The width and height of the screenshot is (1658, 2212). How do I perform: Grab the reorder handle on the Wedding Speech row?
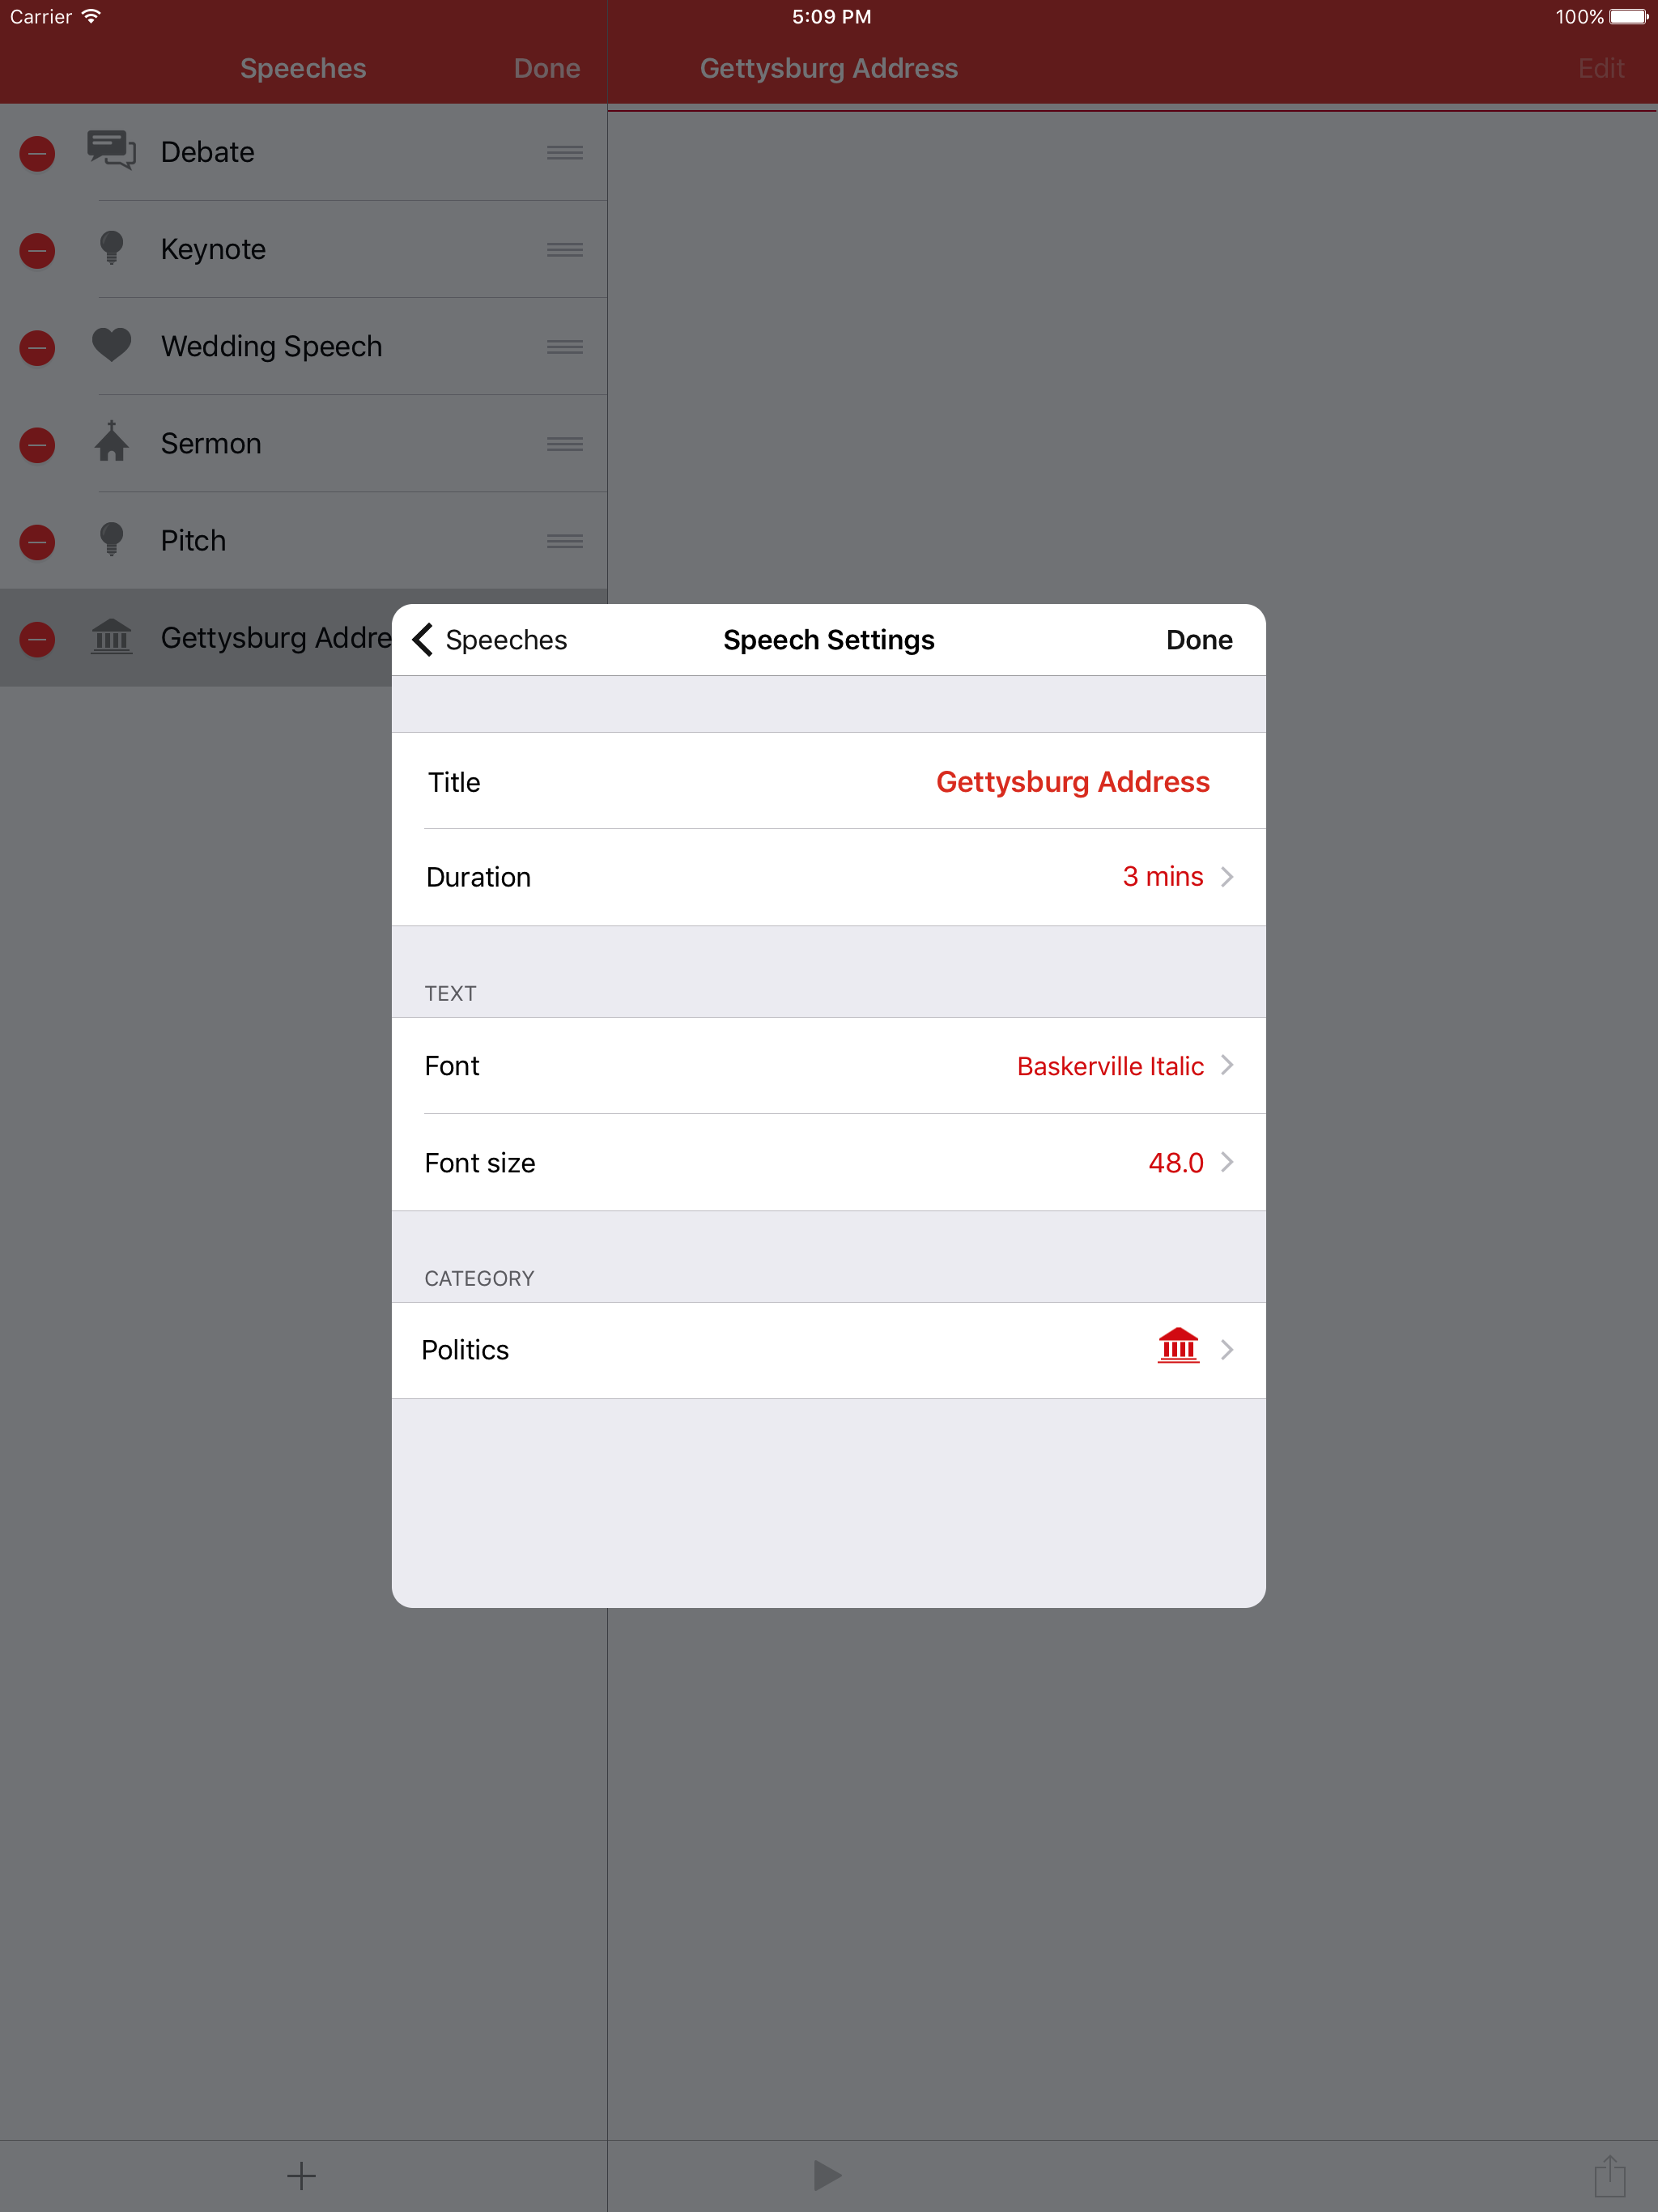pyautogui.click(x=565, y=346)
